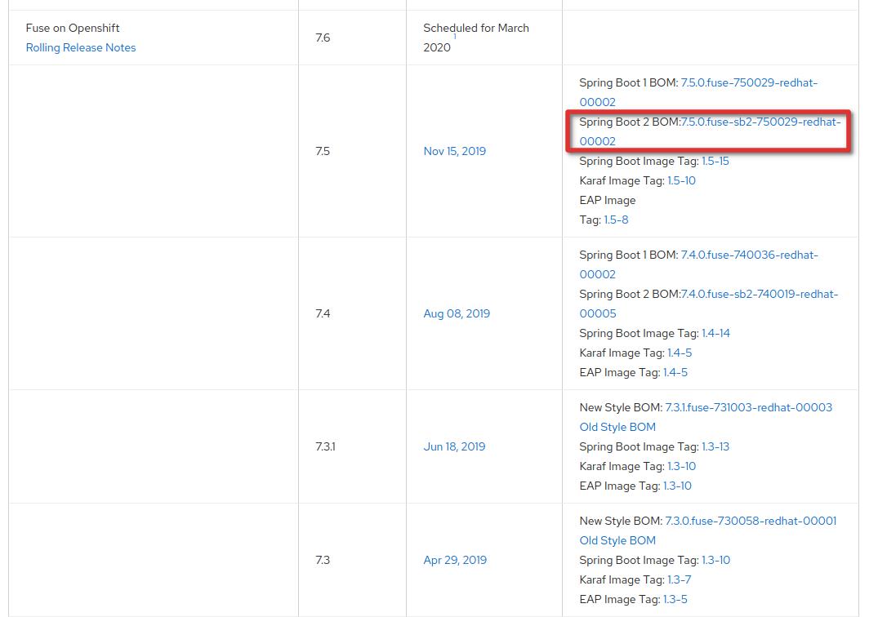Click Spring Boot Image Tag 1.3-13

(715, 446)
